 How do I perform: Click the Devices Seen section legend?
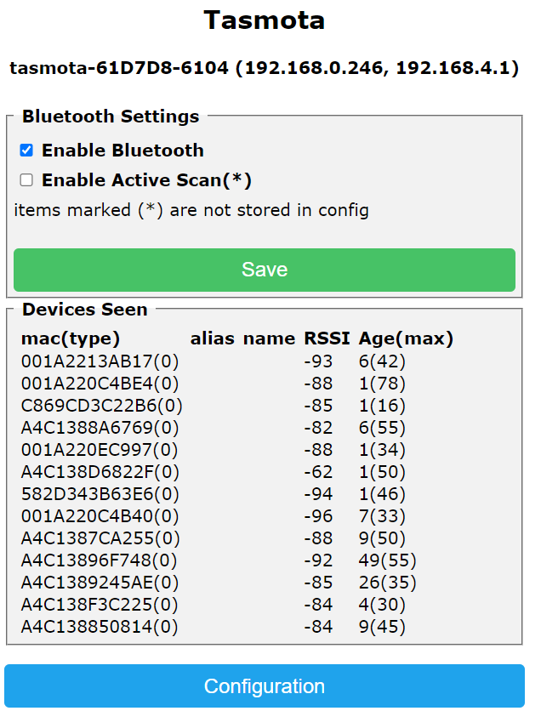(85, 310)
